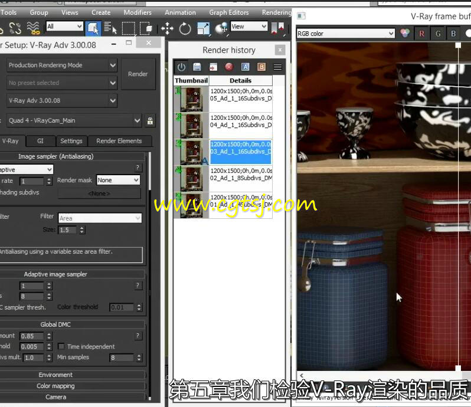Open the render history options menu
The width and height of the screenshot is (471, 407).
coord(278,67)
